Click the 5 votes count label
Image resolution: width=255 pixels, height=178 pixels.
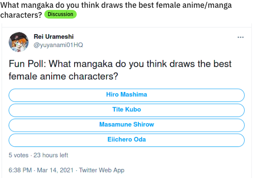[x=19, y=155]
